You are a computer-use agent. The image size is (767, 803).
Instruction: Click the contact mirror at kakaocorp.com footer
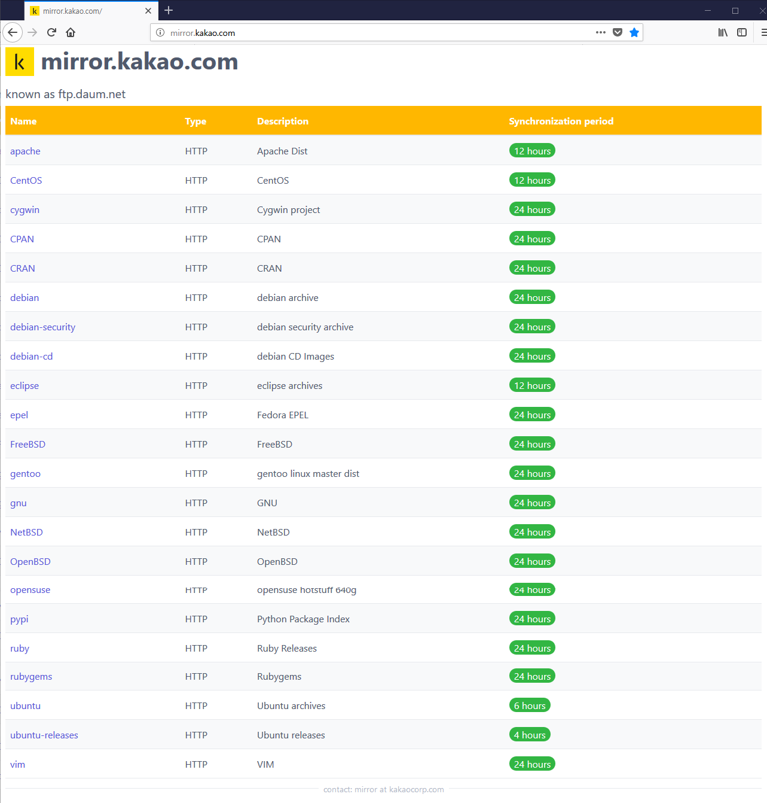(384, 789)
